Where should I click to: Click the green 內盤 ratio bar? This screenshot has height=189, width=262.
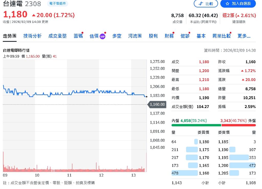[196, 125]
